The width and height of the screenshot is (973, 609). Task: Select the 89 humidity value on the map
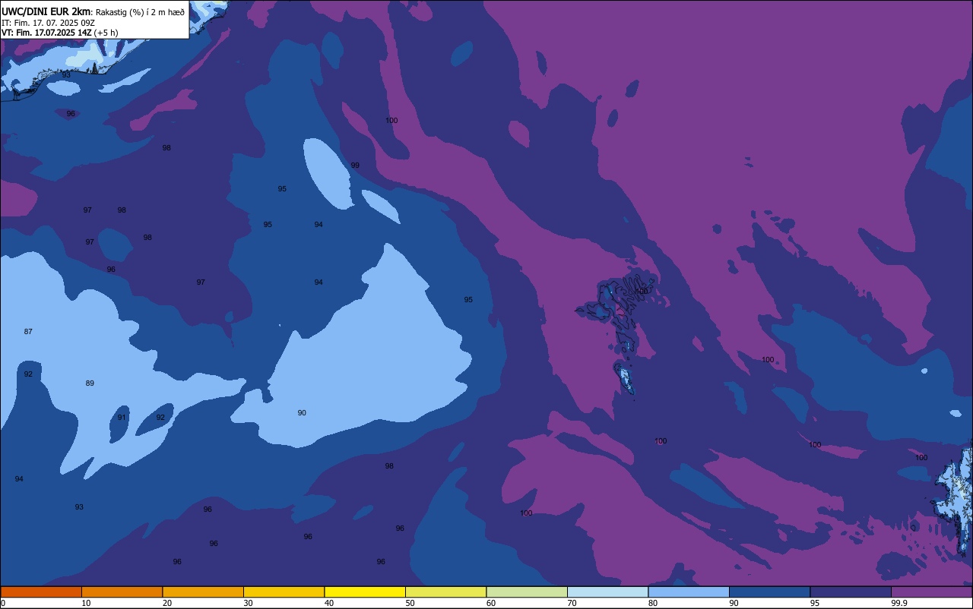90,383
